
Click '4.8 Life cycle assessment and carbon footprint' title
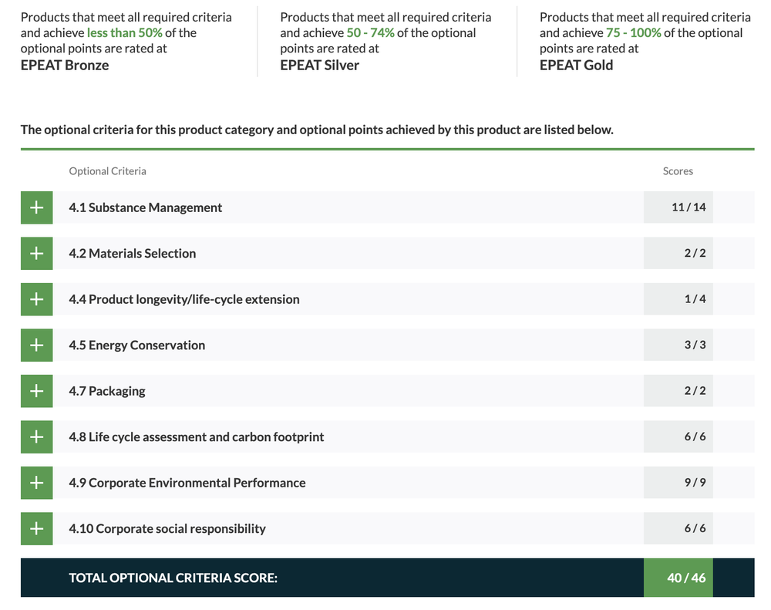tap(196, 436)
